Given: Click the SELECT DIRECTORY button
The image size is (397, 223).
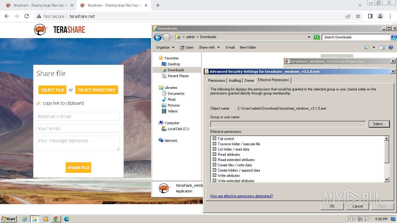Looking at the screenshot, I should 97,90.
